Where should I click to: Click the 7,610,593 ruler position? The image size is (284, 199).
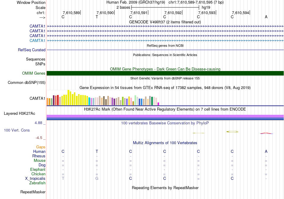click(x=207, y=13)
